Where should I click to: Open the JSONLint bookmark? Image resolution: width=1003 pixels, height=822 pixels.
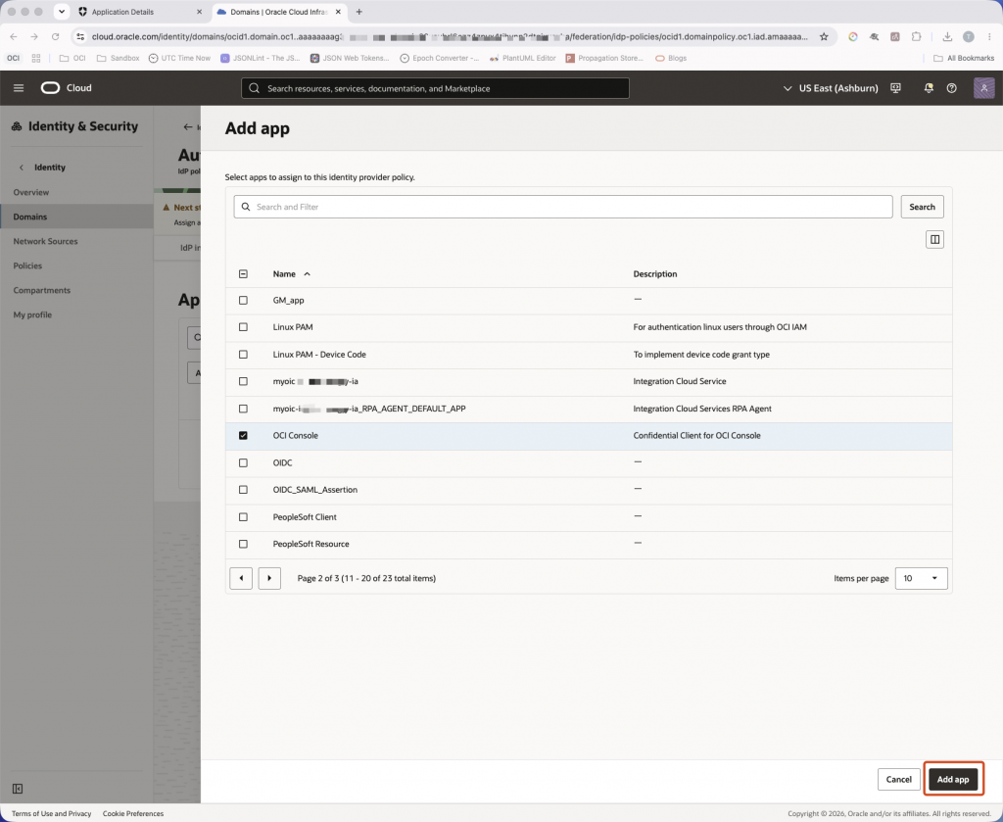coord(261,58)
